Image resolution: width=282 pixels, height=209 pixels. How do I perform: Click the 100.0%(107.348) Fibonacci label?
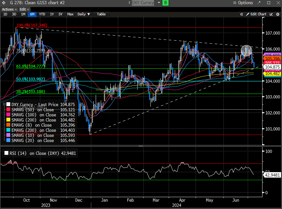tap(32, 25)
